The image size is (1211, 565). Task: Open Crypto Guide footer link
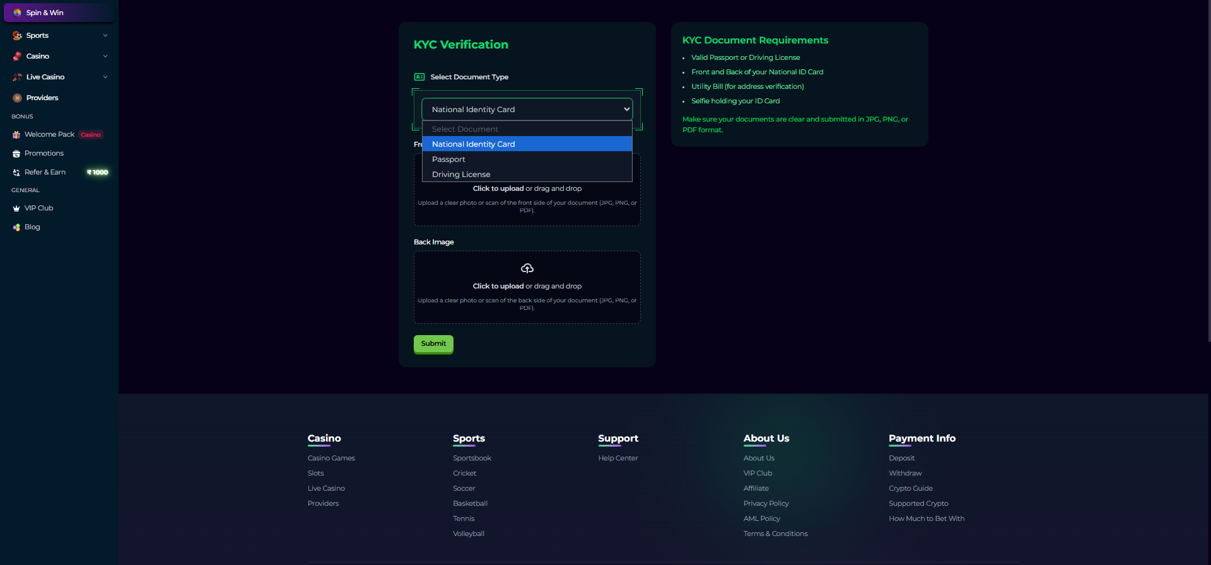click(x=910, y=489)
